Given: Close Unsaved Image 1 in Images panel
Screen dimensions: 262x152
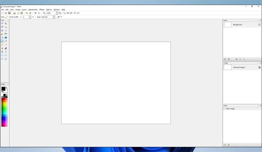Looking at the screenshot, I should point(259,67).
